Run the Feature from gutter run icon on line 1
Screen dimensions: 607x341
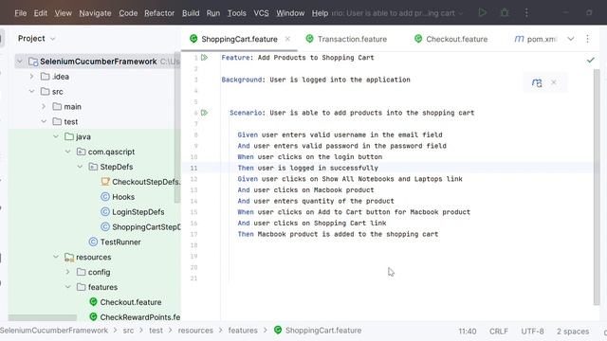205,58
